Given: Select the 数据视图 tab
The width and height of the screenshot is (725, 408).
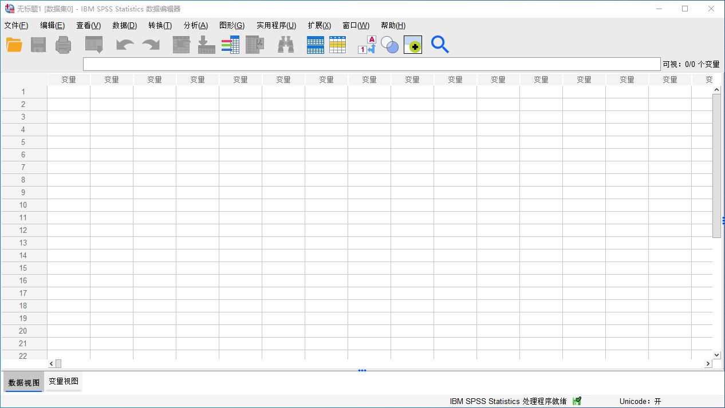Looking at the screenshot, I should pos(23,382).
